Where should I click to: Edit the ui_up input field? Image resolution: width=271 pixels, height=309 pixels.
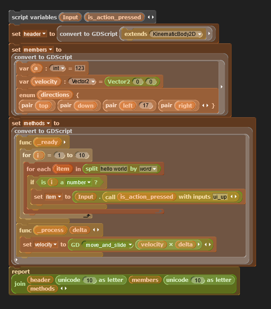[220, 197]
